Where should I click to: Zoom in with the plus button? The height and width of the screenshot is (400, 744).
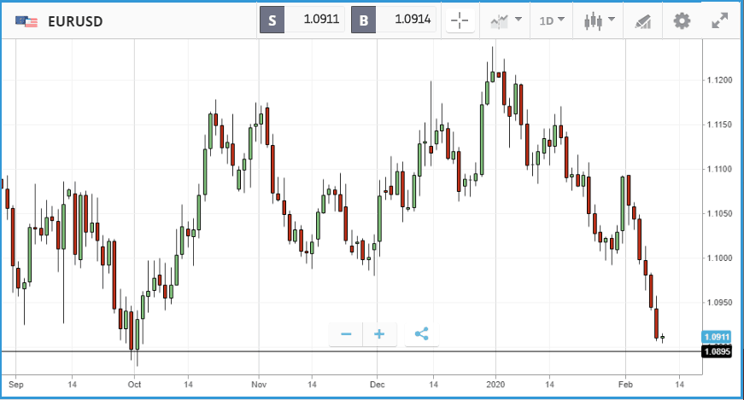(x=379, y=334)
